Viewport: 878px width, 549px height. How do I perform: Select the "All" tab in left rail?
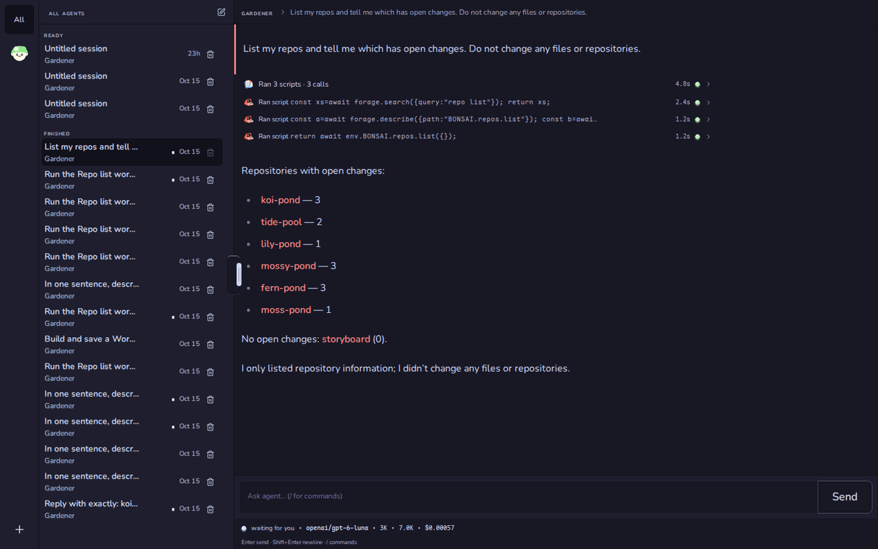click(x=19, y=19)
